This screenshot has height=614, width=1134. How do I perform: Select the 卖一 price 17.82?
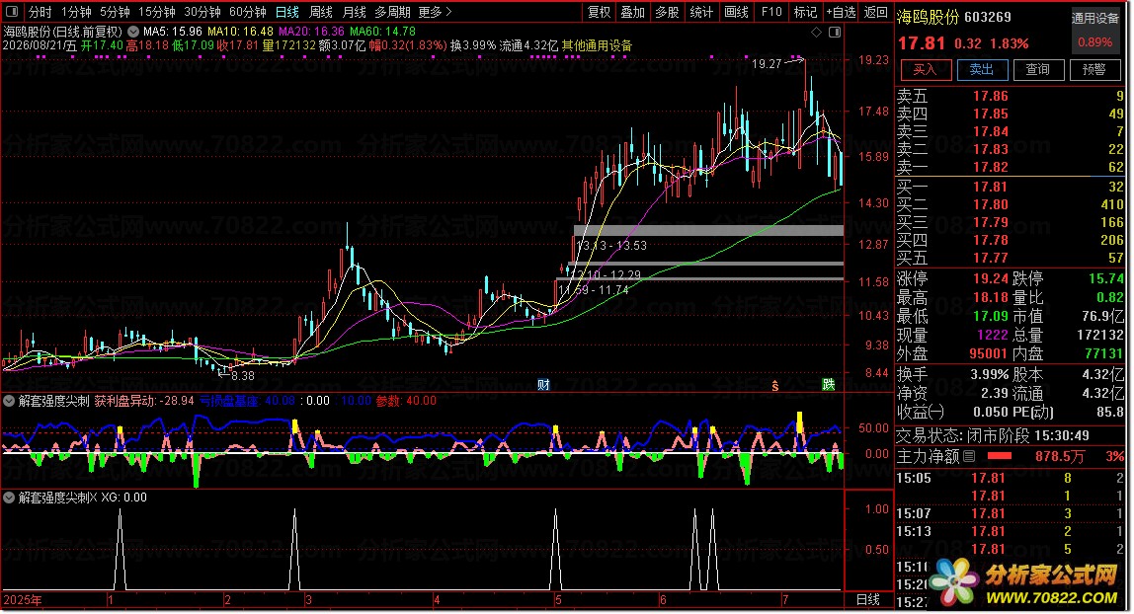[x=990, y=167]
